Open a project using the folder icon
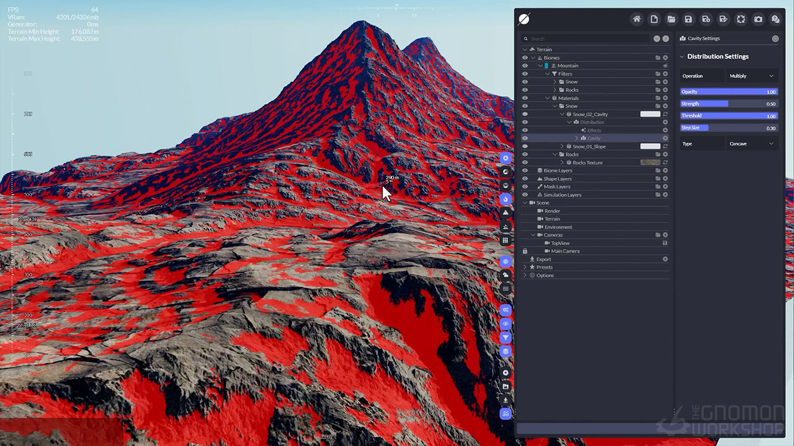The image size is (794, 446). (671, 19)
